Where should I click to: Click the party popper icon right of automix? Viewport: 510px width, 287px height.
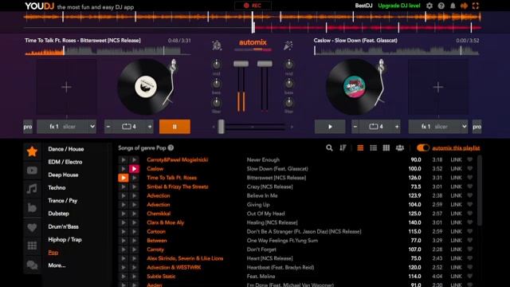coord(288,45)
